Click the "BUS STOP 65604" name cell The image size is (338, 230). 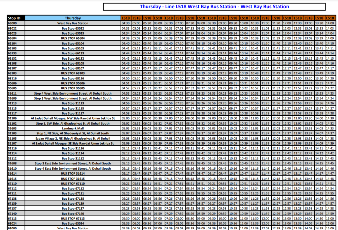pos(73,38)
